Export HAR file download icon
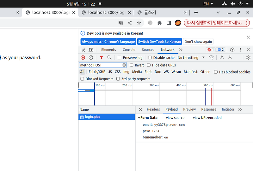The image size is (253, 171). tap(230, 57)
